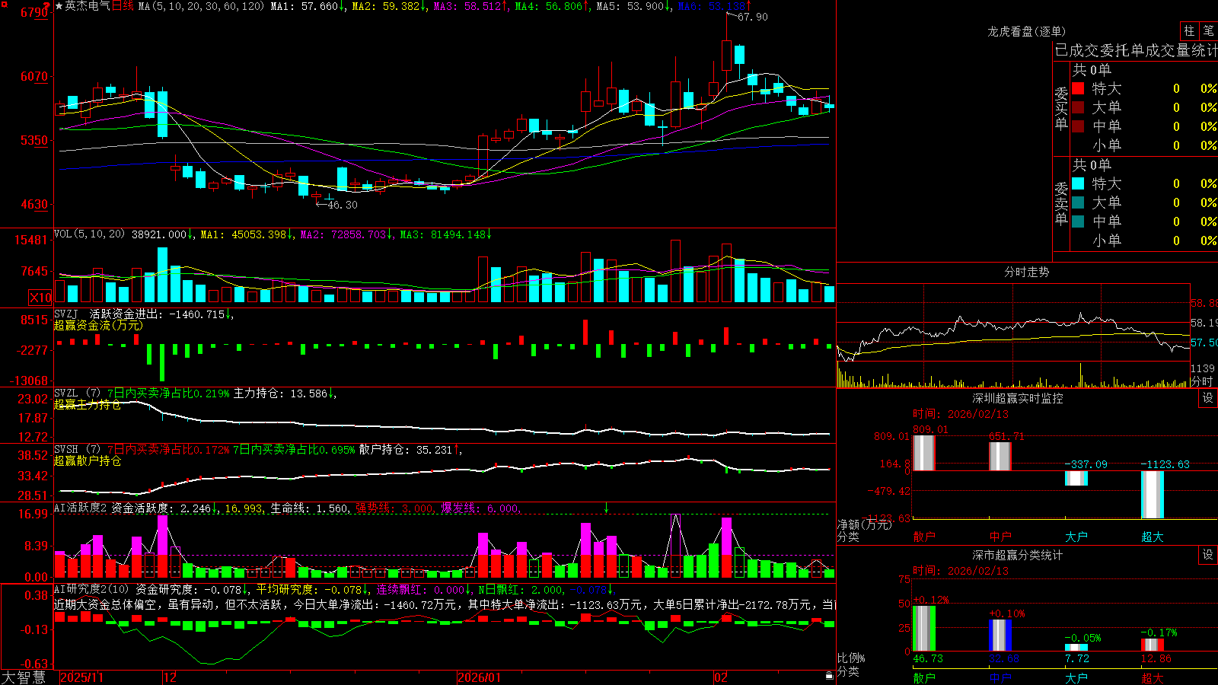Click the 委卖单 vertical section label

1061,204
